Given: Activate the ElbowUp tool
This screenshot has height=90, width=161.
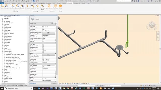Looking at the screenshot, I should (22, 6).
